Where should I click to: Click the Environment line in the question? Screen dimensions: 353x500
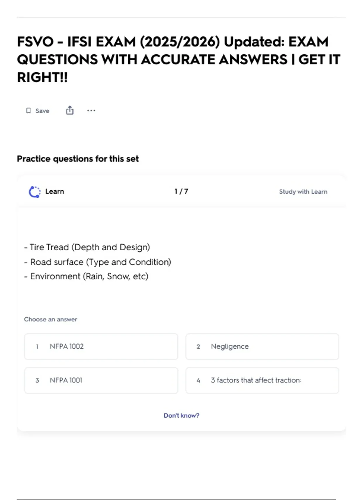pyautogui.click(x=86, y=276)
